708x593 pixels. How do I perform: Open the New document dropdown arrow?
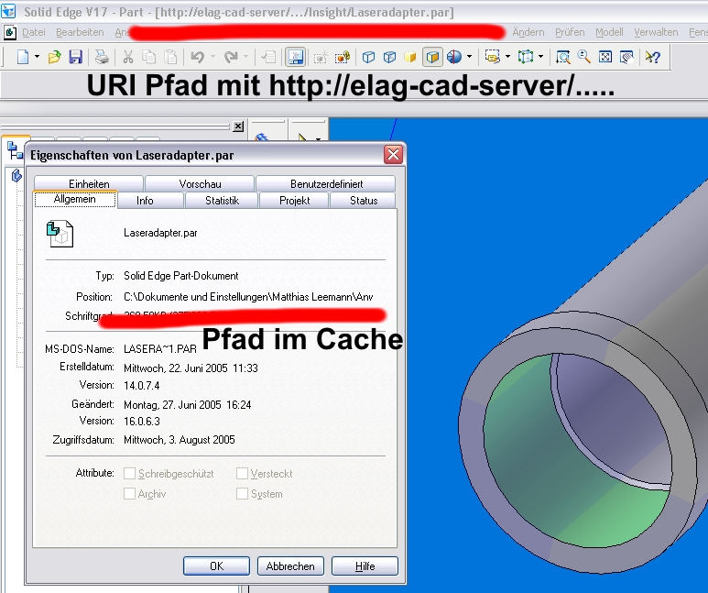tap(37, 57)
